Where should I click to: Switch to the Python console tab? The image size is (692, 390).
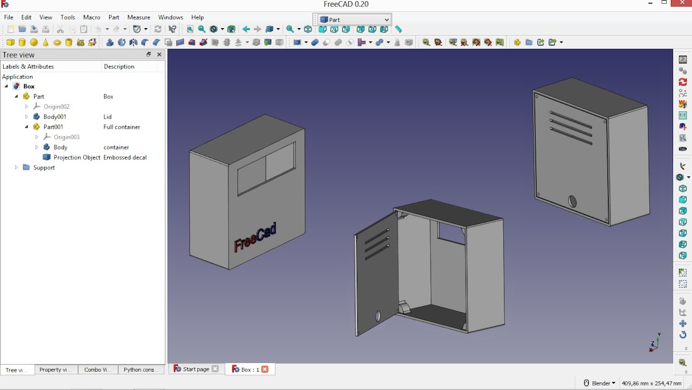pos(141,370)
